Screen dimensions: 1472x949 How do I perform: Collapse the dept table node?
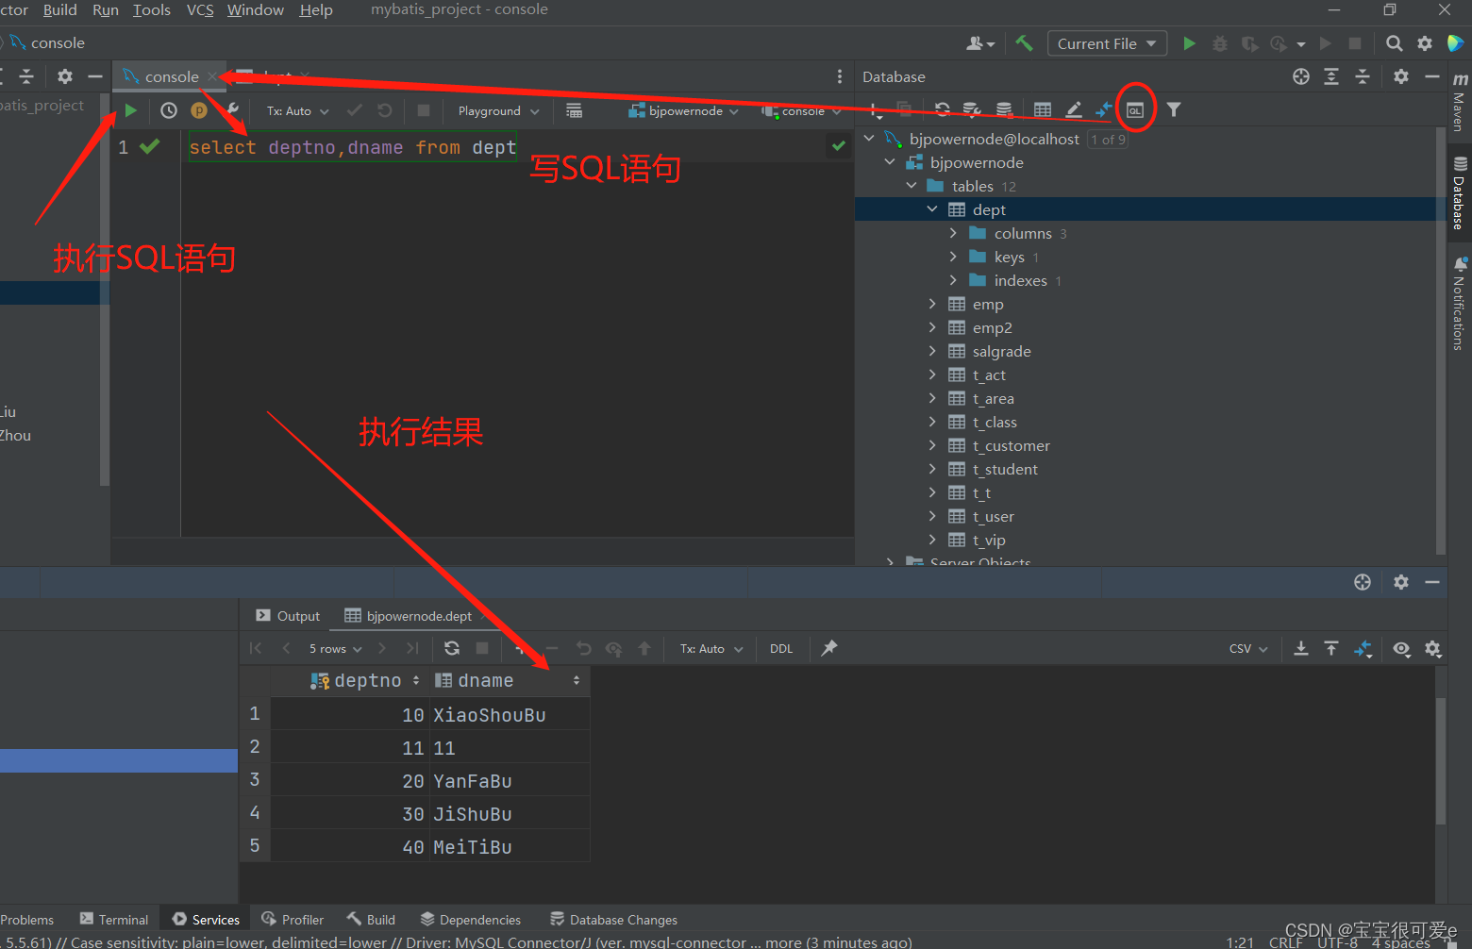932,209
